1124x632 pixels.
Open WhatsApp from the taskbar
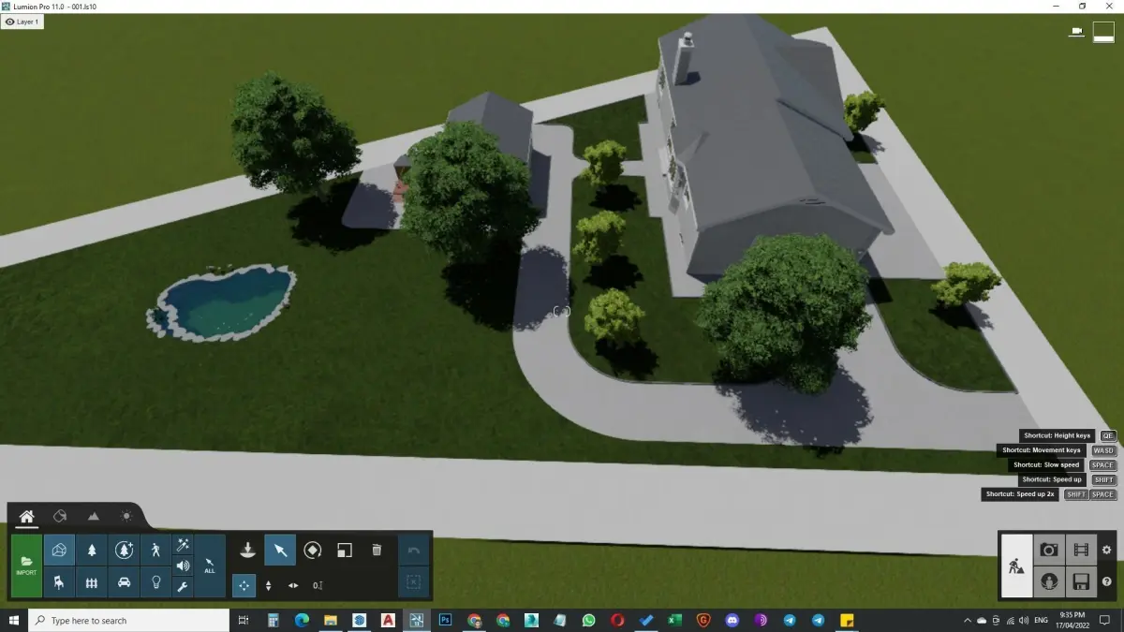pyautogui.click(x=588, y=620)
